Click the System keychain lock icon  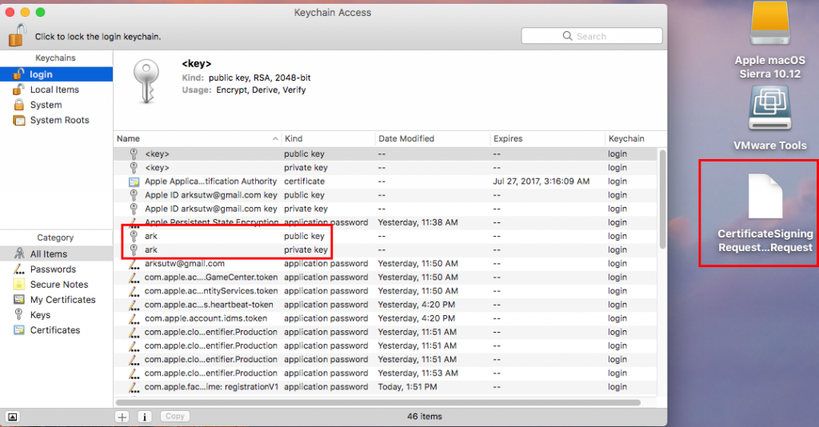pos(19,105)
